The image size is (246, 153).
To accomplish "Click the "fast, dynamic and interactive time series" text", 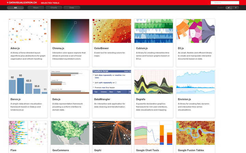I will (194, 107).
